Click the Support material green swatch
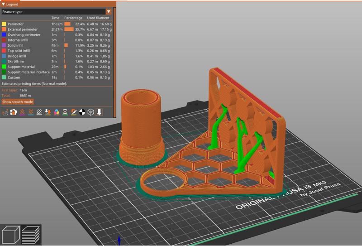Screen dimensions: 362x246 pyautogui.click(x=4, y=67)
